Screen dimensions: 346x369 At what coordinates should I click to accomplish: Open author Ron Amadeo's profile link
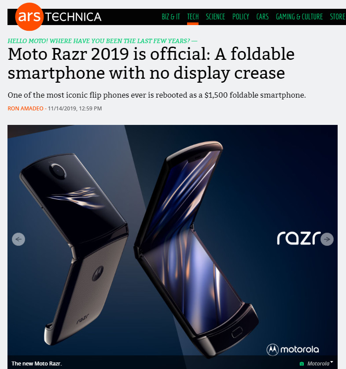(26, 109)
